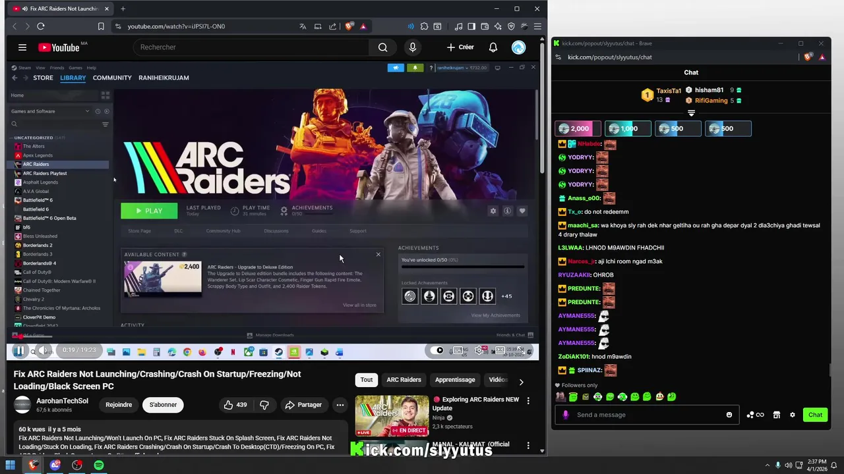844x474 pixels.
Task: Open options for Exploring ARC Raiders video
Action: (528, 400)
